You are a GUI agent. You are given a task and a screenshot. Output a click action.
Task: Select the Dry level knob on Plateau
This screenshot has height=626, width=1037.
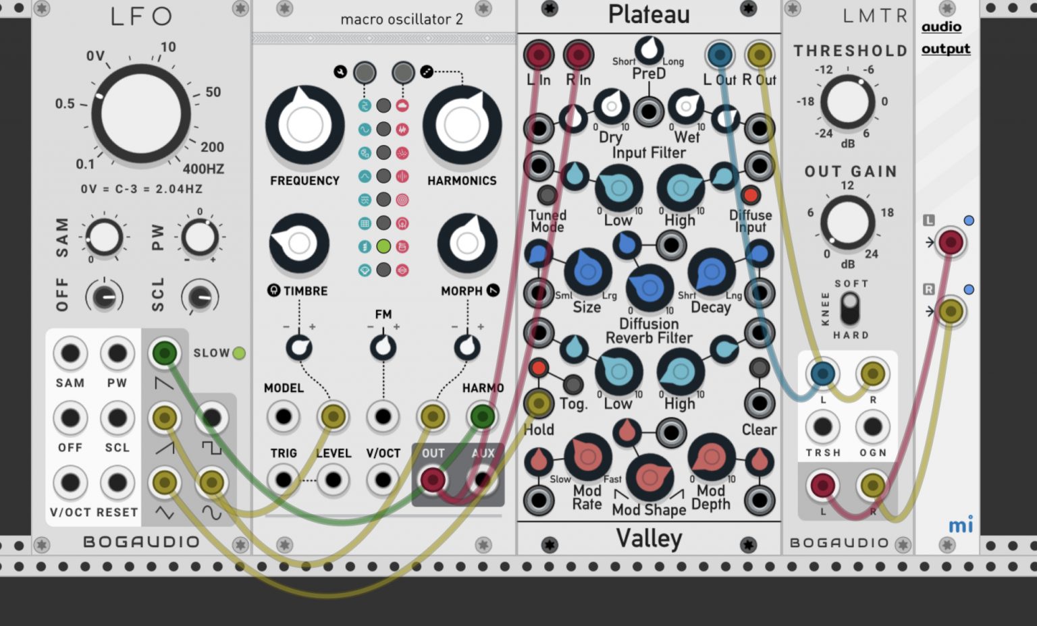(612, 107)
